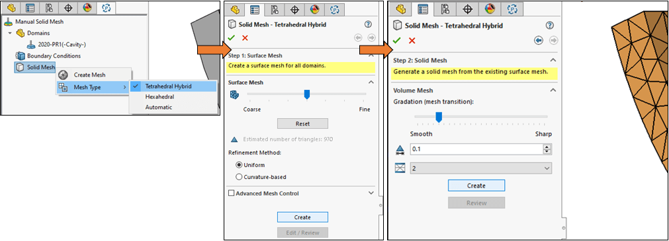Accept with green checkmark in the Step 2 Solid Mesh panel

click(x=397, y=40)
